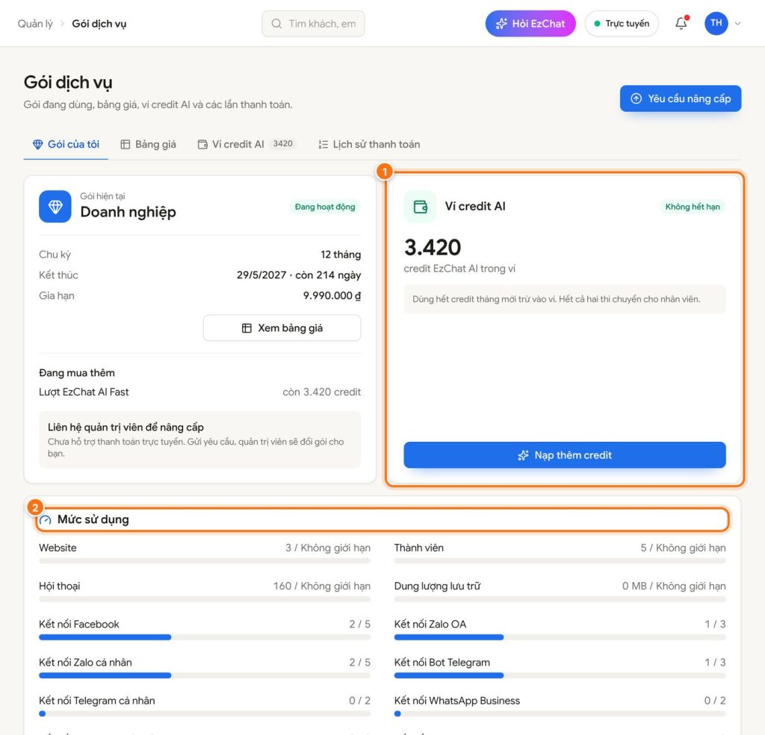Click the Doanh nghiệp plan name
Image resolution: width=765 pixels, height=735 pixels.
(128, 212)
